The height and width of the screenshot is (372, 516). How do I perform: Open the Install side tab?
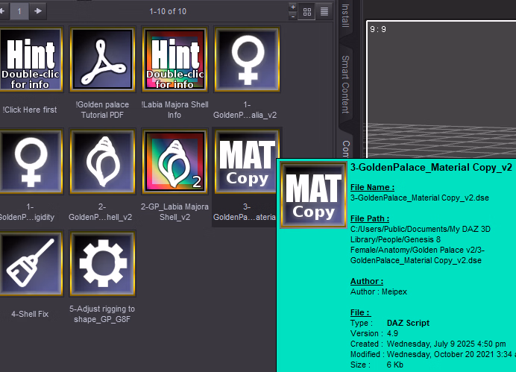click(345, 15)
